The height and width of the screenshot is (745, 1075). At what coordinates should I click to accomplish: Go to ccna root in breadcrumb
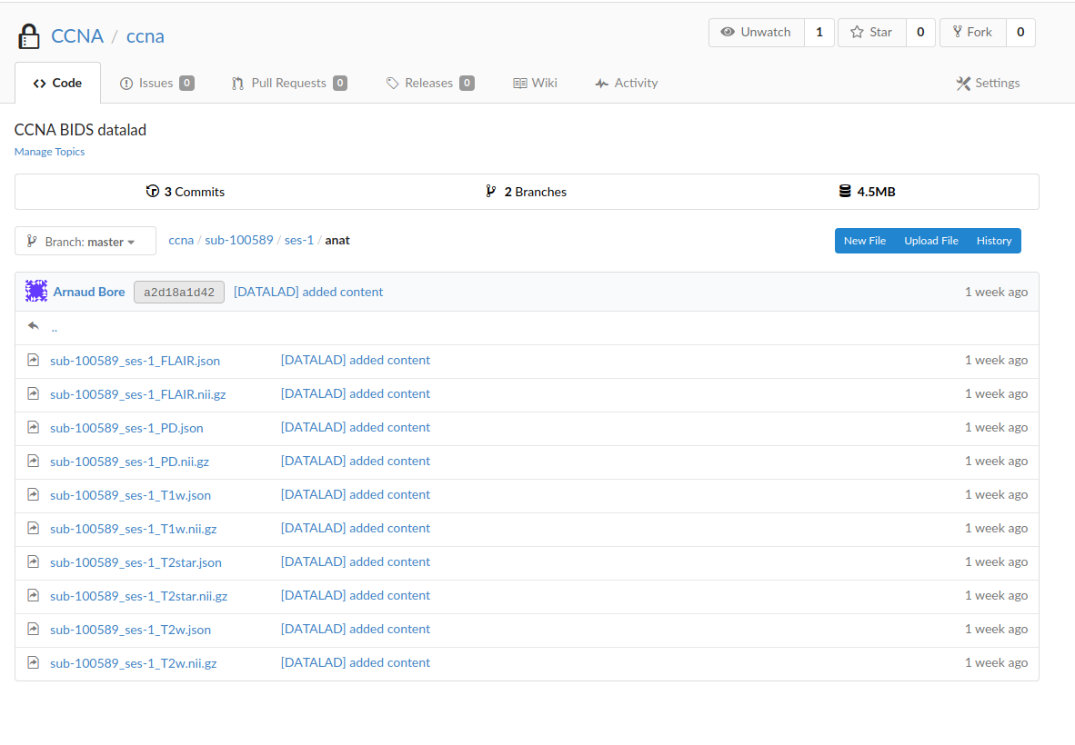click(x=181, y=241)
